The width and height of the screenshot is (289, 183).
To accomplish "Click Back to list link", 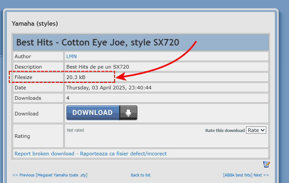I will click(141, 175).
